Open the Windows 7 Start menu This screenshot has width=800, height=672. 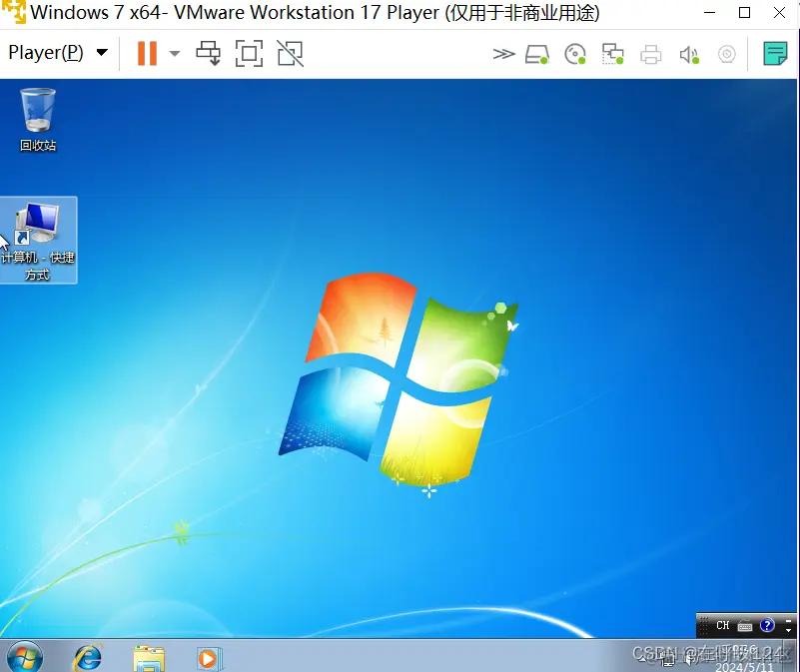coord(25,658)
